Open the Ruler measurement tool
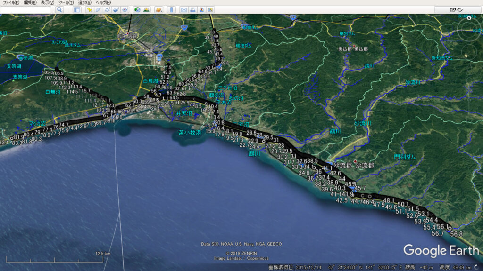 (x=171, y=9)
